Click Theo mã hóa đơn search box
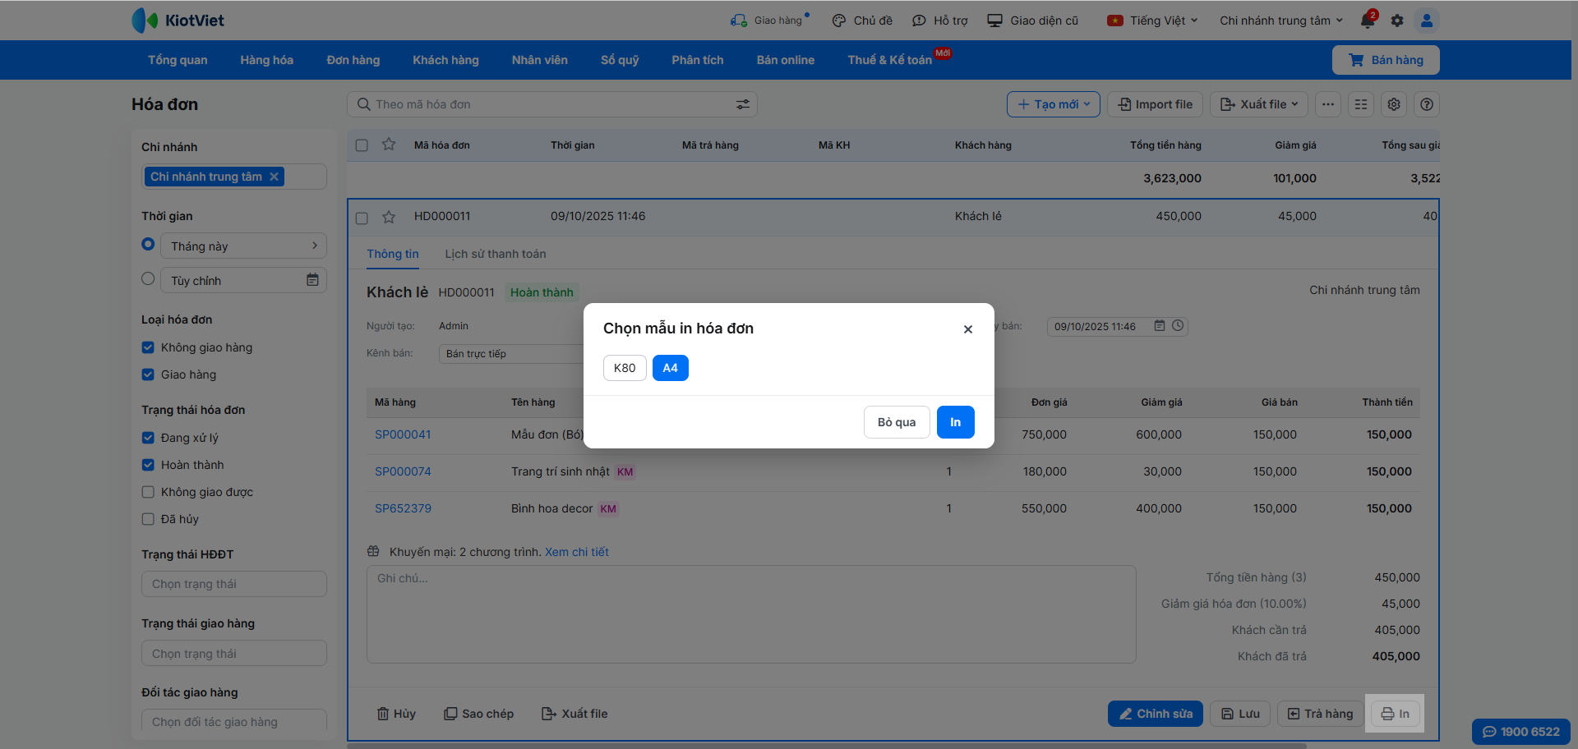 [x=552, y=104]
